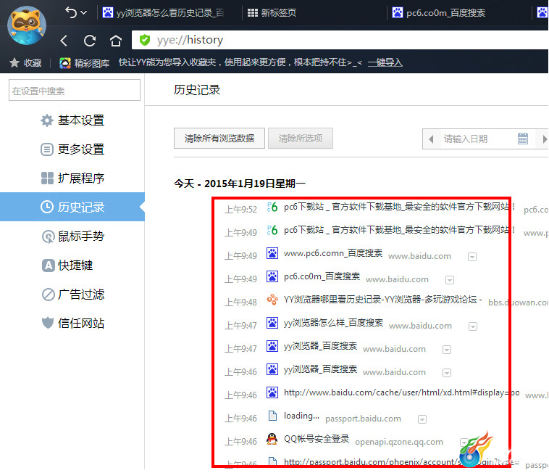Focus the 在设置中搜索 search box
The width and height of the screenshot is (549, 473).
(x=75, y=90)
